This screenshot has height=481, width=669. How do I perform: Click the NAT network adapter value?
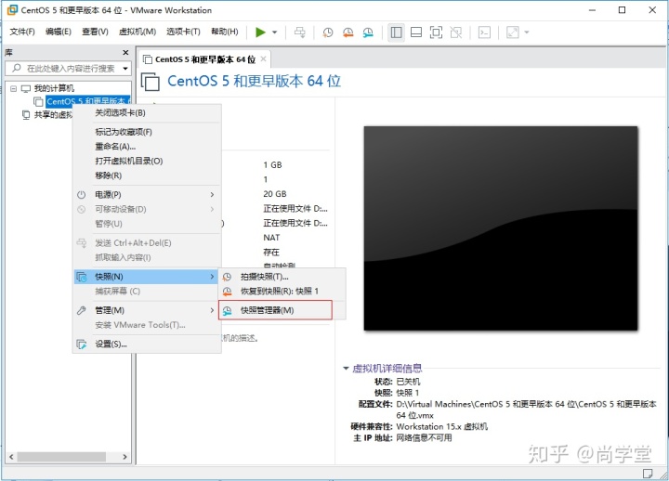[271, 238]
